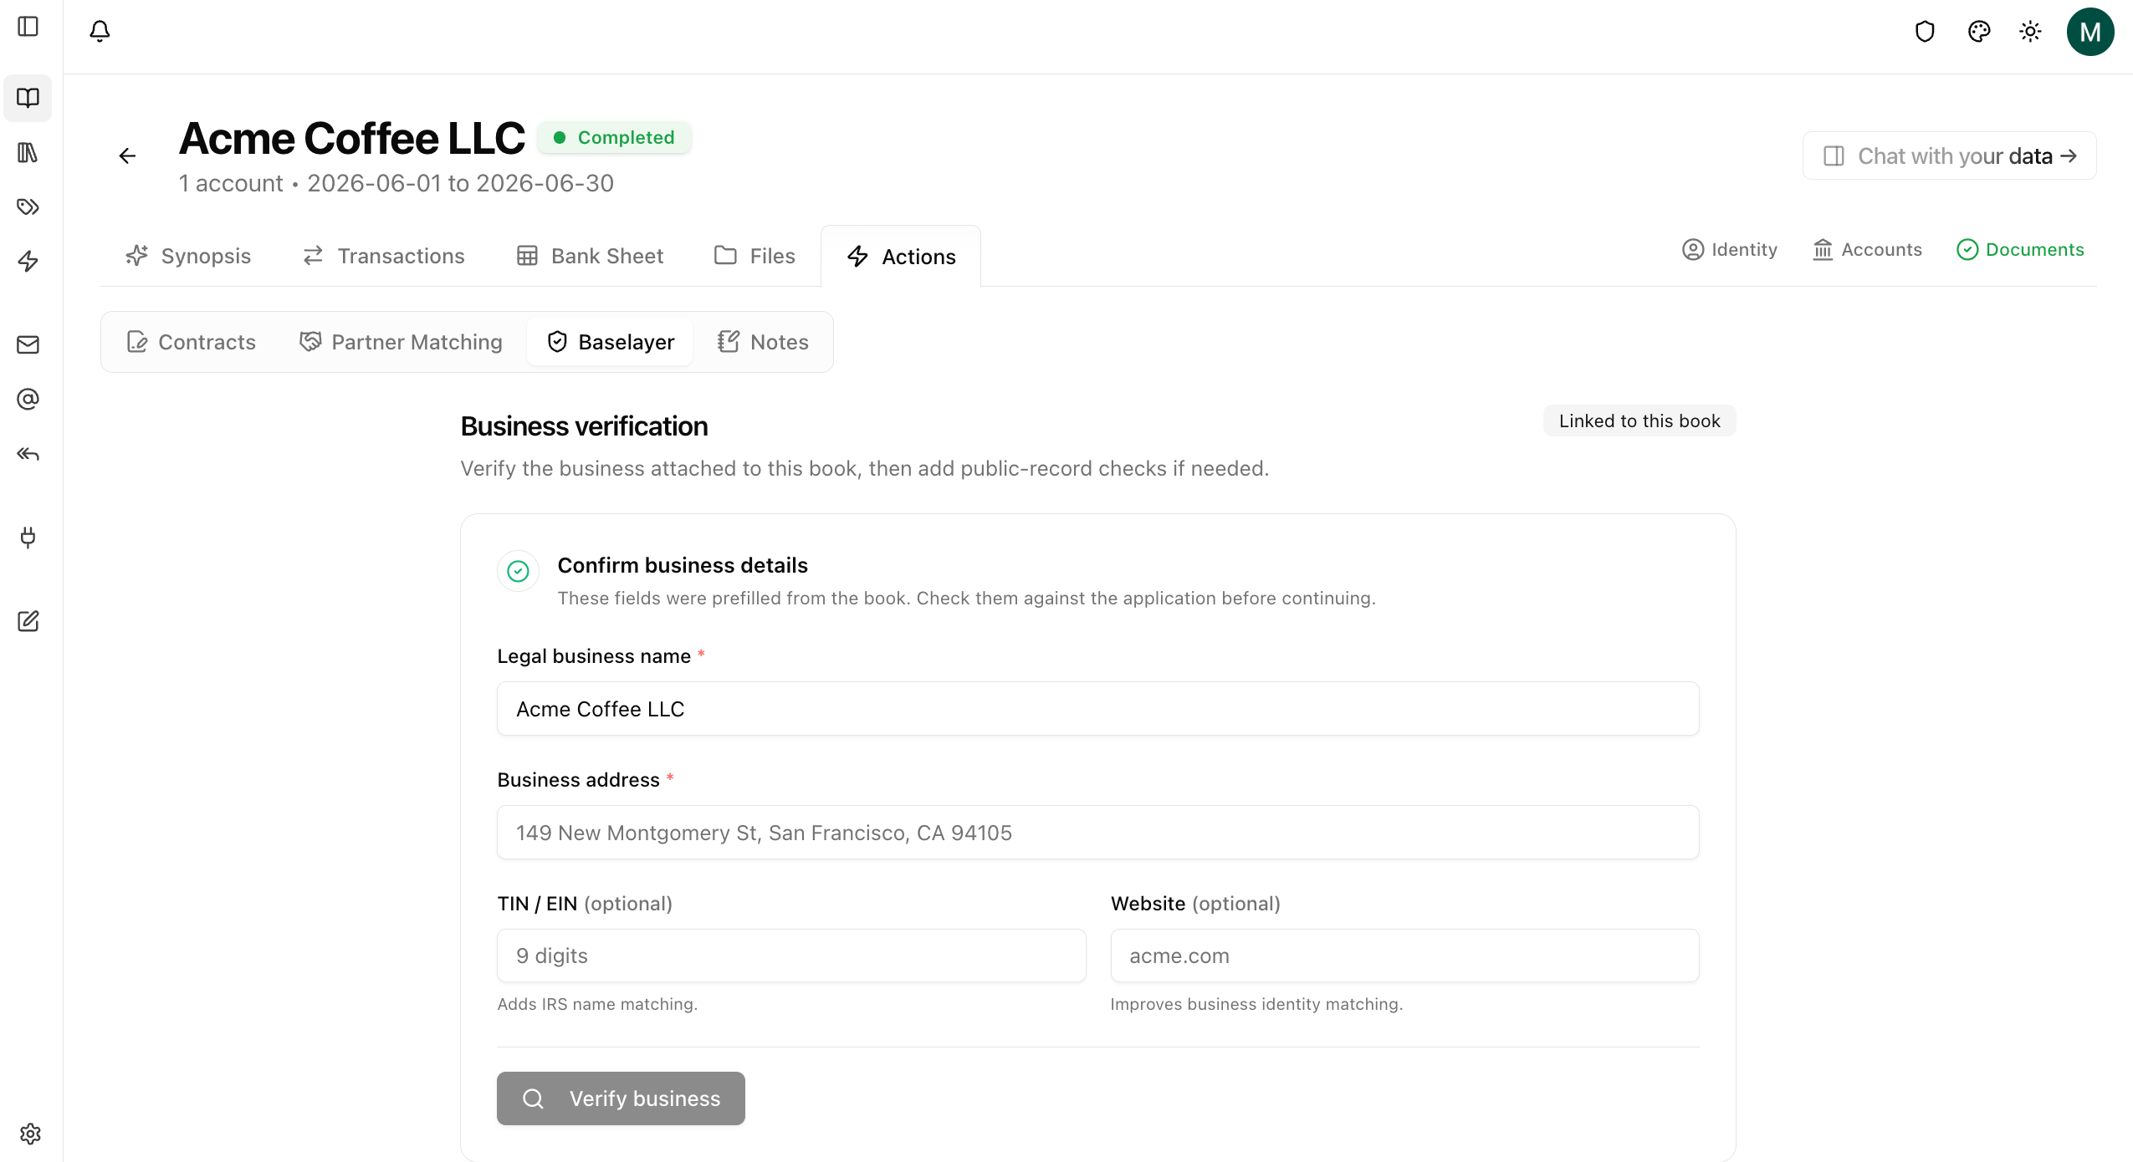Screen dimensions: 2133x1162
Task: Toggle the sidebar panel icon
Action: click(28, 27)
